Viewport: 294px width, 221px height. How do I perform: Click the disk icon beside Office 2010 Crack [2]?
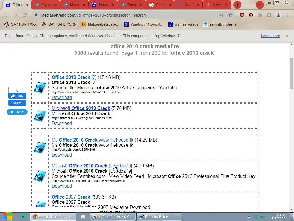click(x=40, y=87)
